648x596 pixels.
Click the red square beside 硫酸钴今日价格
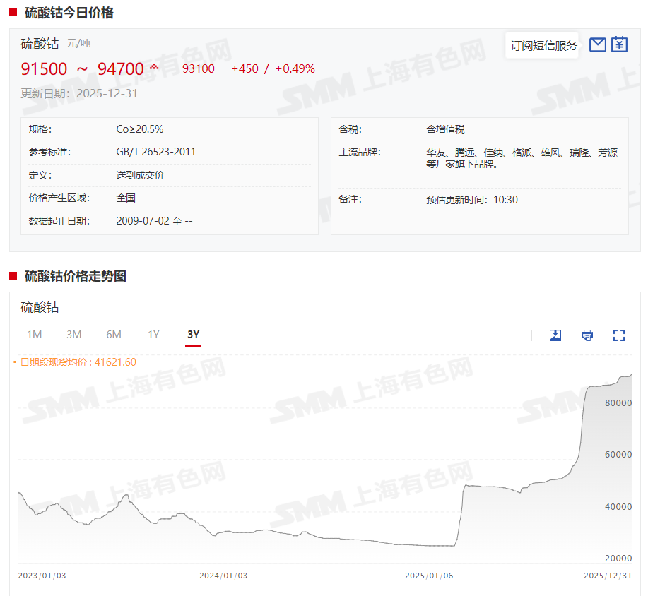[x=13, y=13]
